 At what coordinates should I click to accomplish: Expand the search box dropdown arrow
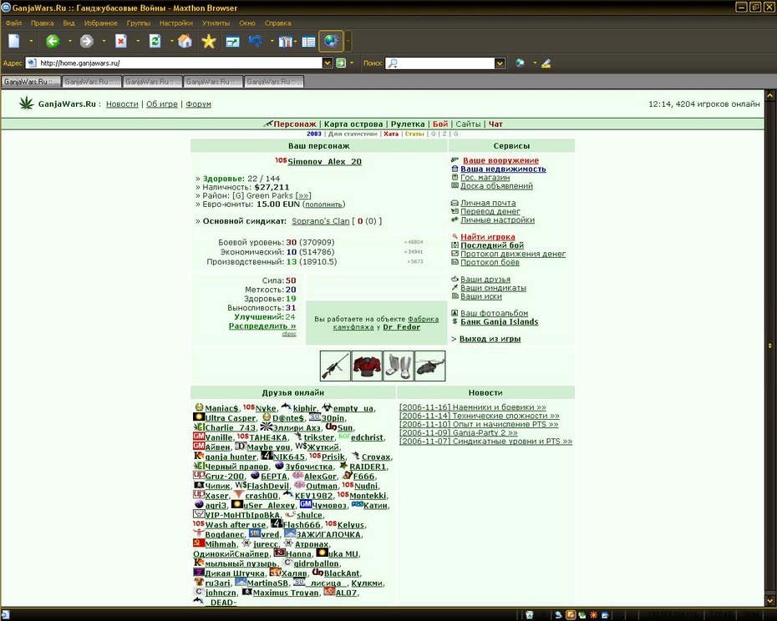pos(500,63)
